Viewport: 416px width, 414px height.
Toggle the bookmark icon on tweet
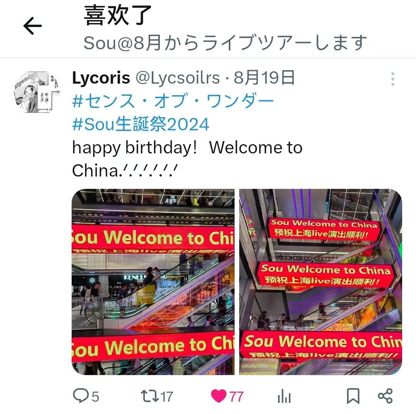[x=353, y=396]
